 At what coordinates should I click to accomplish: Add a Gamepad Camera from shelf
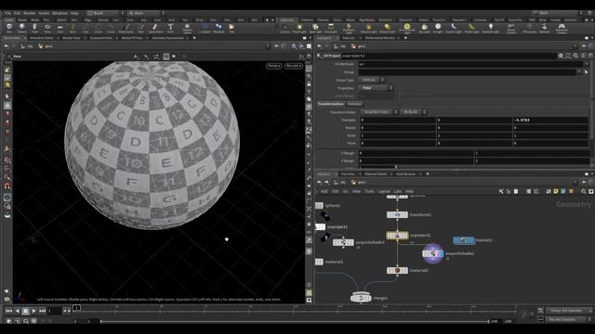562,28
